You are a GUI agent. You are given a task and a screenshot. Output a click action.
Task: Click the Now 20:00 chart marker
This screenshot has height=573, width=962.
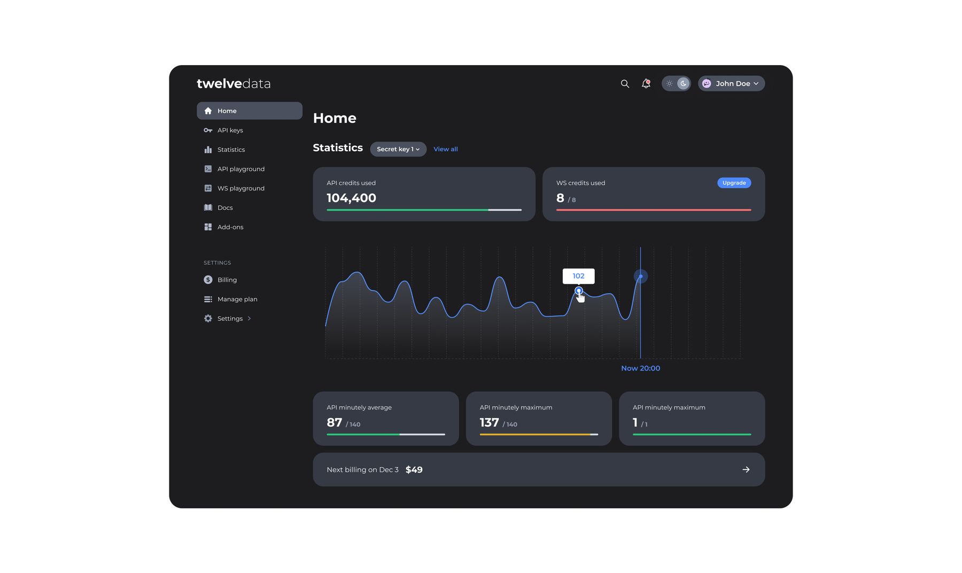pyautogui.click(x=640, y=276)
